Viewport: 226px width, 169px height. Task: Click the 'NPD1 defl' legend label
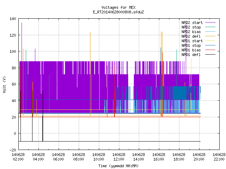point(191,55)
